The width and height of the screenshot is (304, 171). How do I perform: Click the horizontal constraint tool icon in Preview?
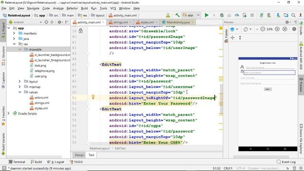click(x=232, y=38)
